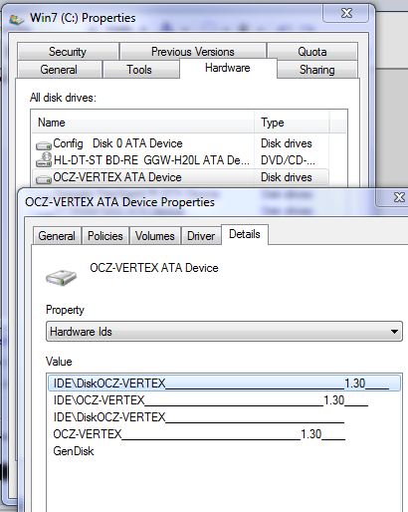
Task: Switch to the Policies tab
Action: click(x=105, y=236)
